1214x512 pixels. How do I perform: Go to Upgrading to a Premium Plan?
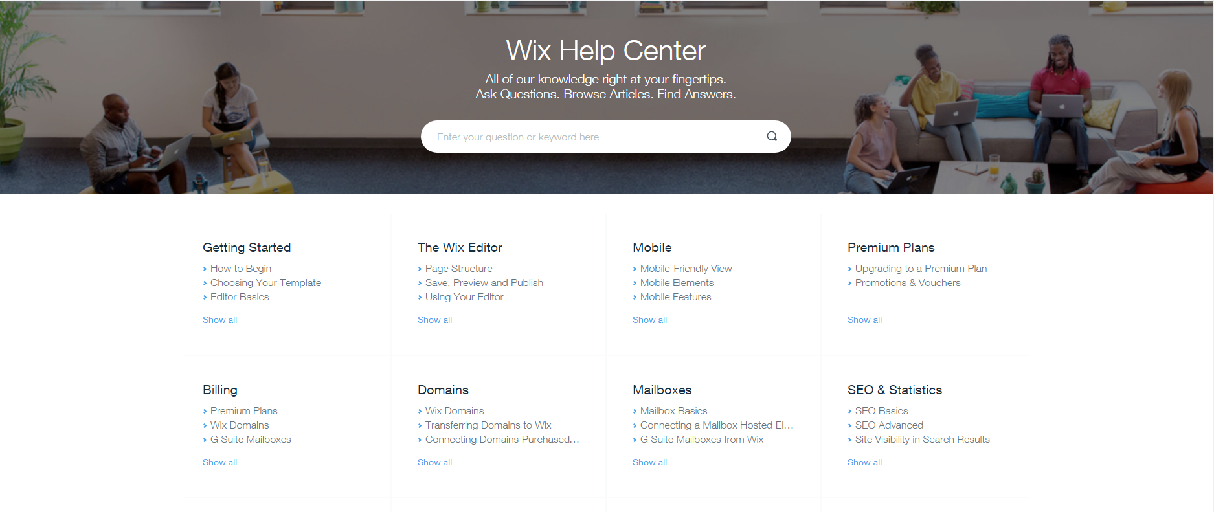click(921, 269)
